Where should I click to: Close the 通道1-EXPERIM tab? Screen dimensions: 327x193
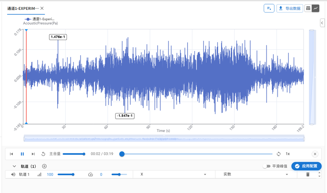(x=42, y=8)
